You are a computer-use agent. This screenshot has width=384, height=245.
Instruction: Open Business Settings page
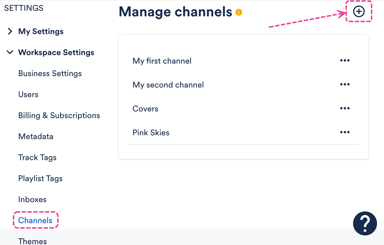pyautogui.click(x=50, y=73)
